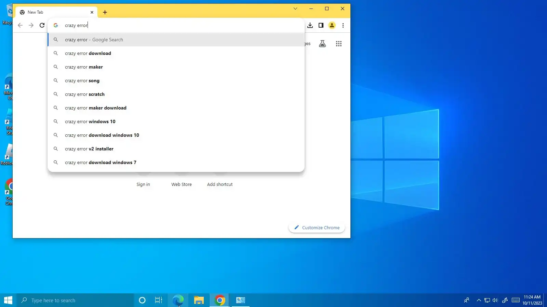This screenshot has height=307, width=547.
Task: Minimize the Chrome window
Action: click(x=311, y=9)
